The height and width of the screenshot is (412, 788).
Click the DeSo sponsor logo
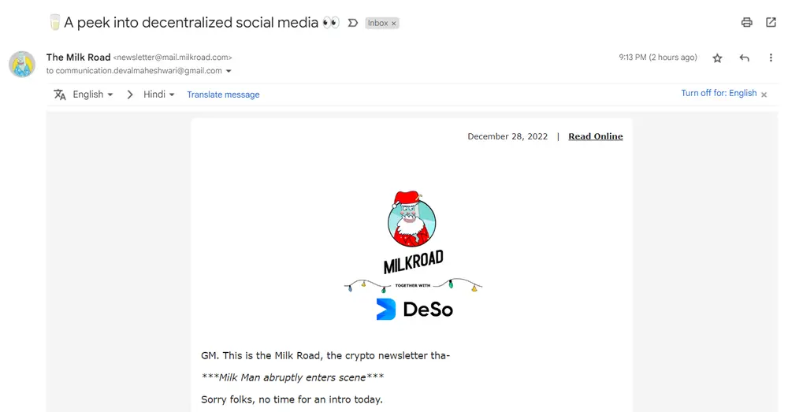tap(414, 310)
